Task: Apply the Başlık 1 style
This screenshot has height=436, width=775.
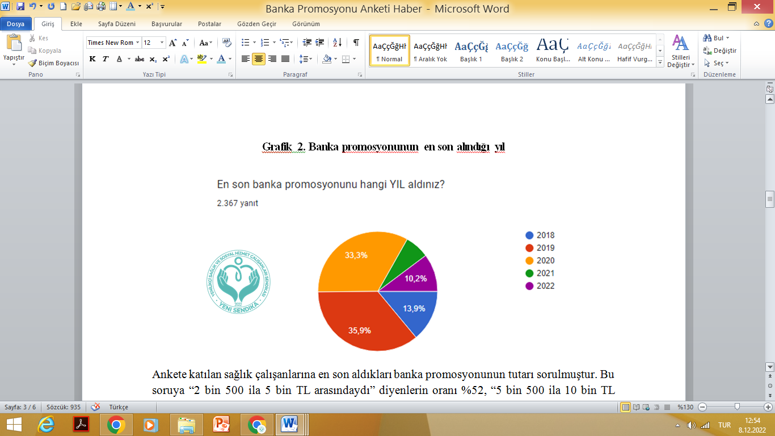Action: pyautogui.click(x=471, y=51)
